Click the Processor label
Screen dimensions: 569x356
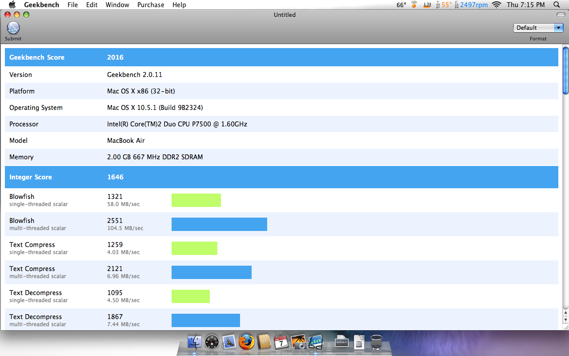click(x=24, y=124)
